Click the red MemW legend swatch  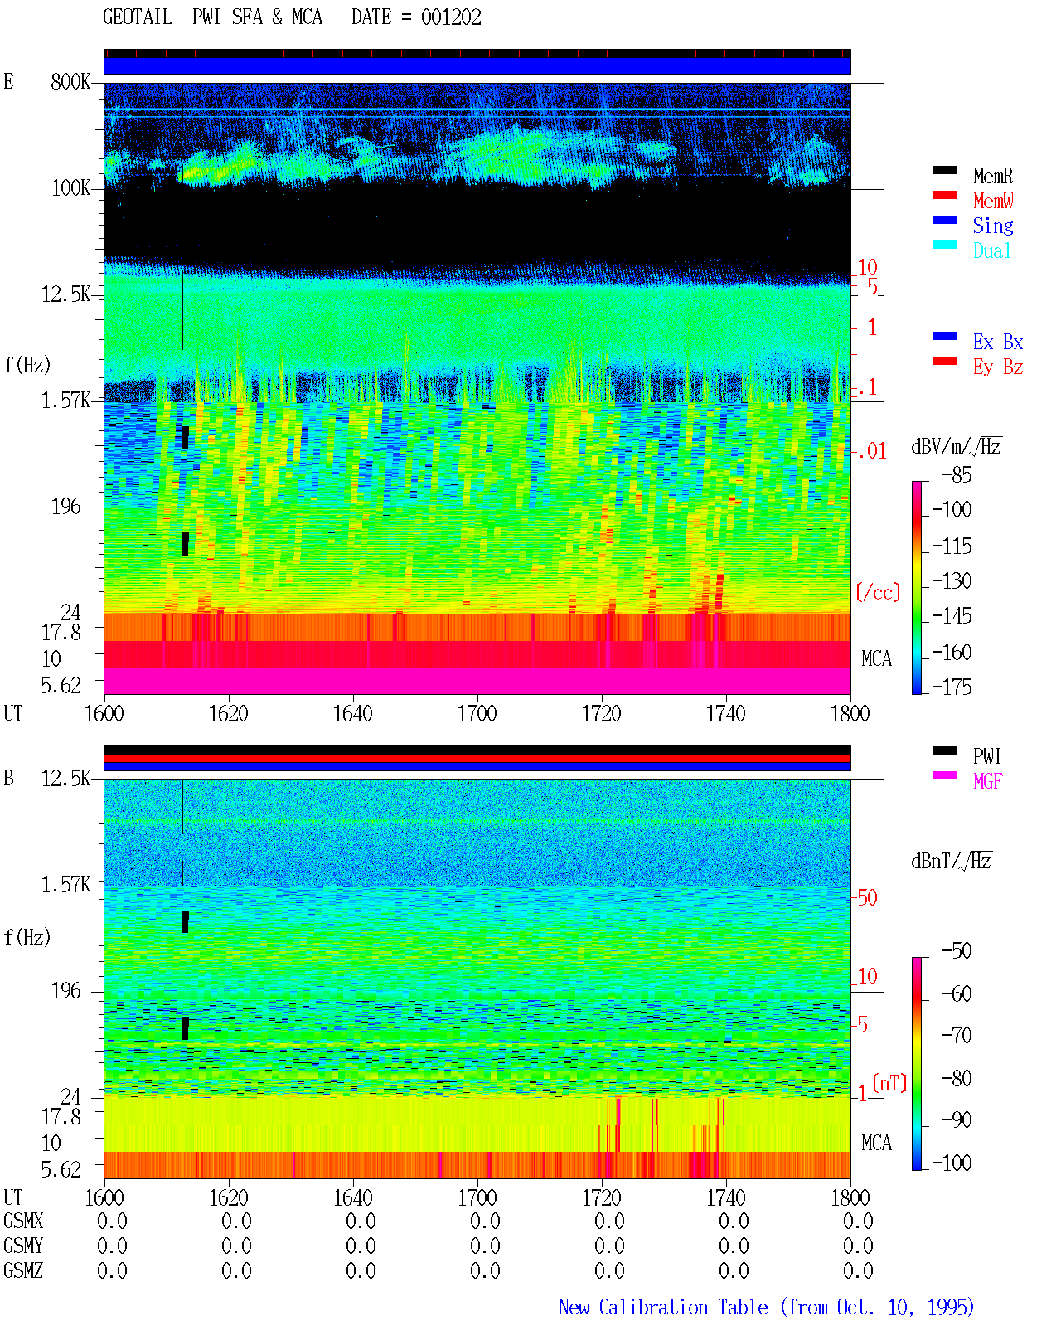[x=945, y=195]
